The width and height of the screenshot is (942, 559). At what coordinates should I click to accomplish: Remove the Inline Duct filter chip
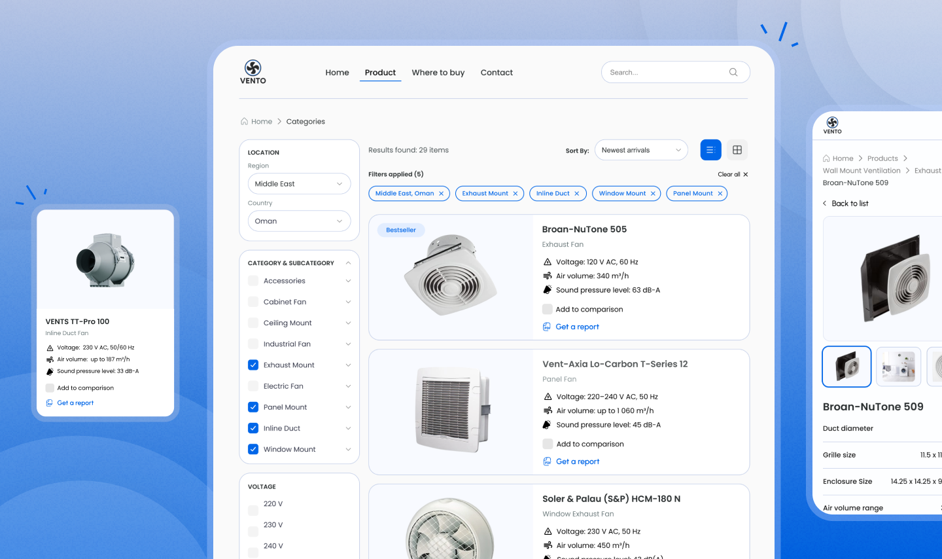pyautogui.click(x=576, y=194)
